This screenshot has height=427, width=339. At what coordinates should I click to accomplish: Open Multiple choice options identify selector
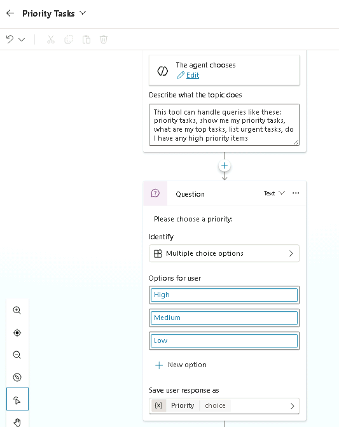(x=224, y=253)
